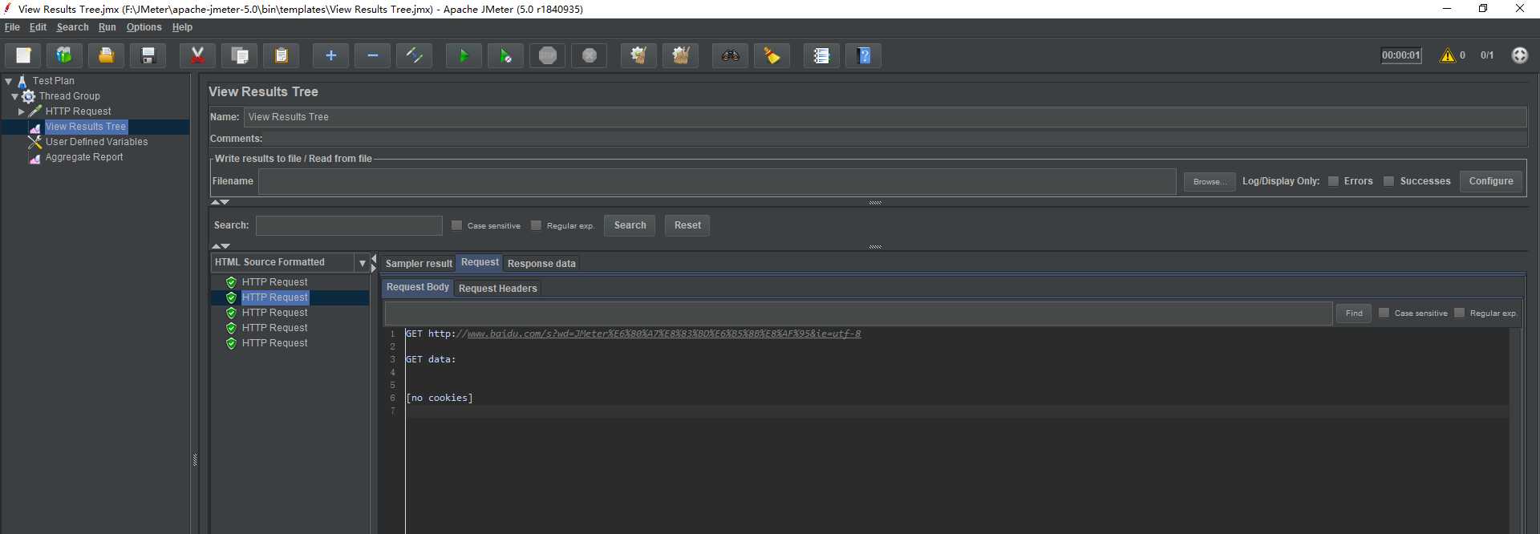
Task: Click the Save floppy disk icon
Action: tap(148, 55)
